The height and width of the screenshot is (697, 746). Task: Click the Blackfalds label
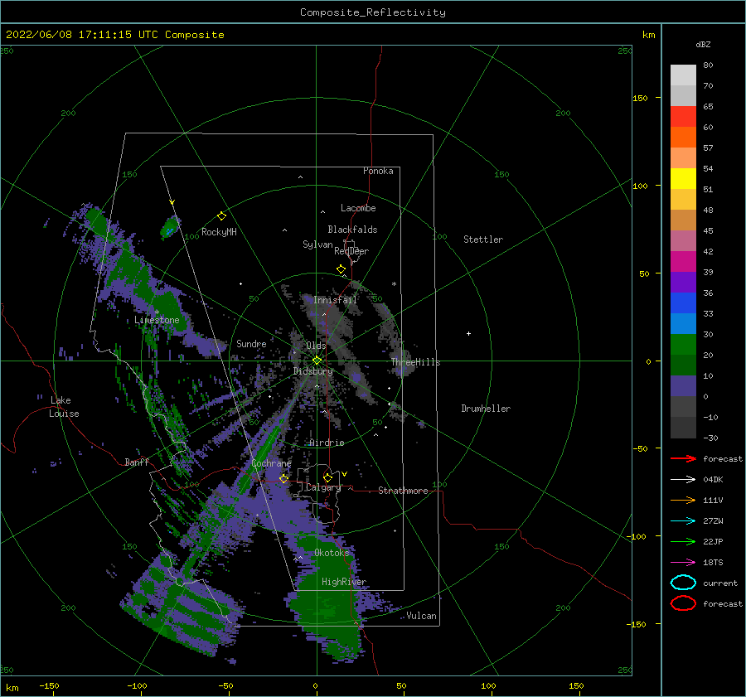coord(352,230)
